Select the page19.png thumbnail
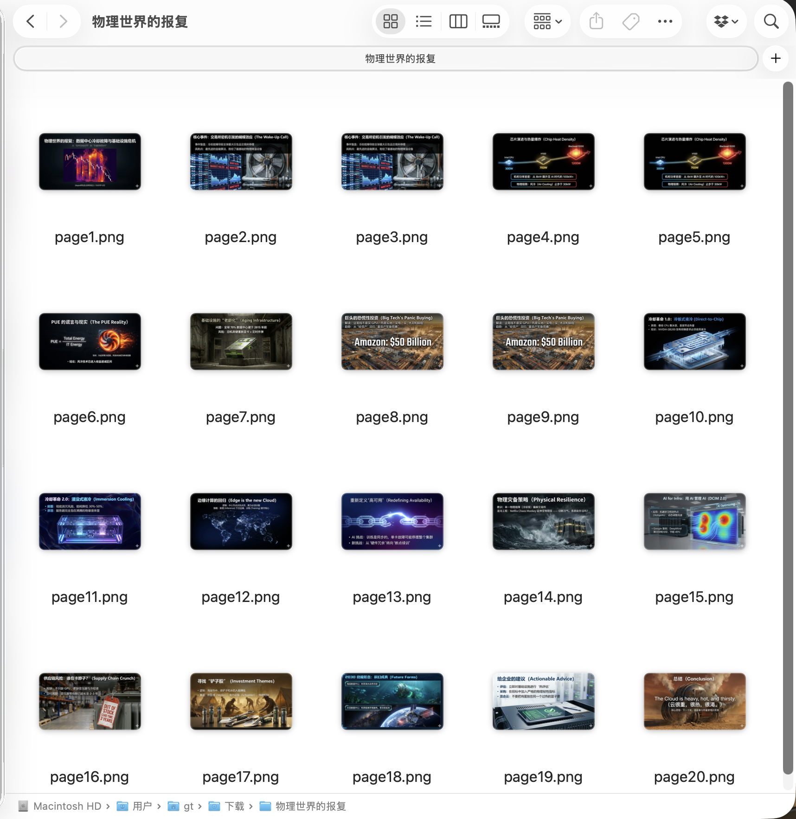 (x=544, y=701)
